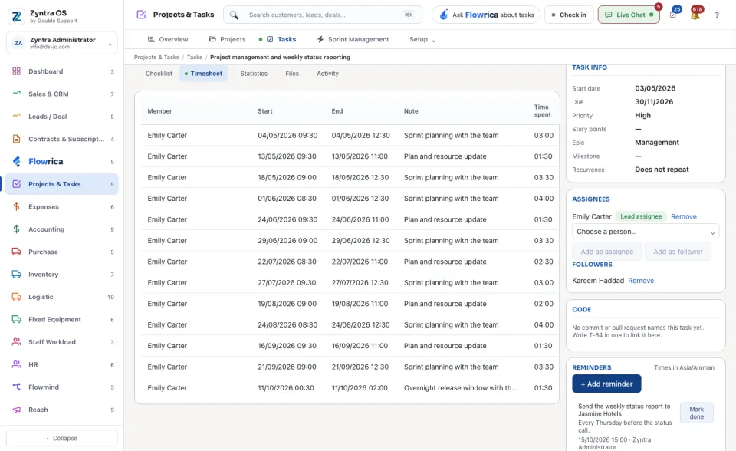Open the Inventory truck icon
Image resolution: width=736 pixels, height=451 pixels.
[16, 275]
